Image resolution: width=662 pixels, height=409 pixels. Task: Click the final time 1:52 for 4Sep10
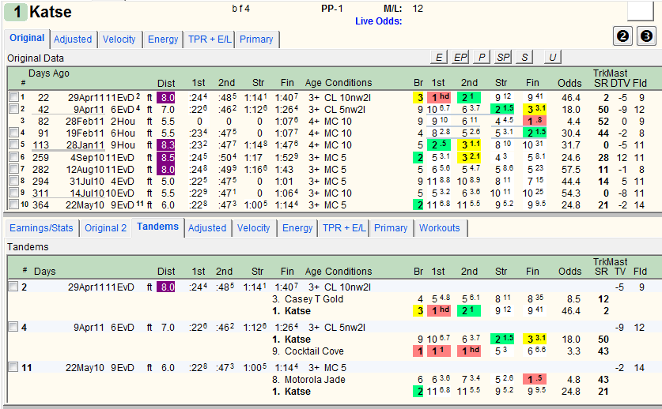tap(286, 158)
